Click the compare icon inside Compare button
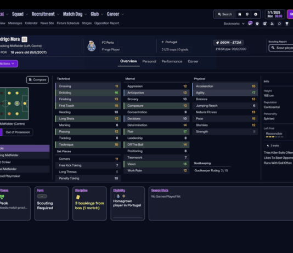 click(x=30, y=80)
